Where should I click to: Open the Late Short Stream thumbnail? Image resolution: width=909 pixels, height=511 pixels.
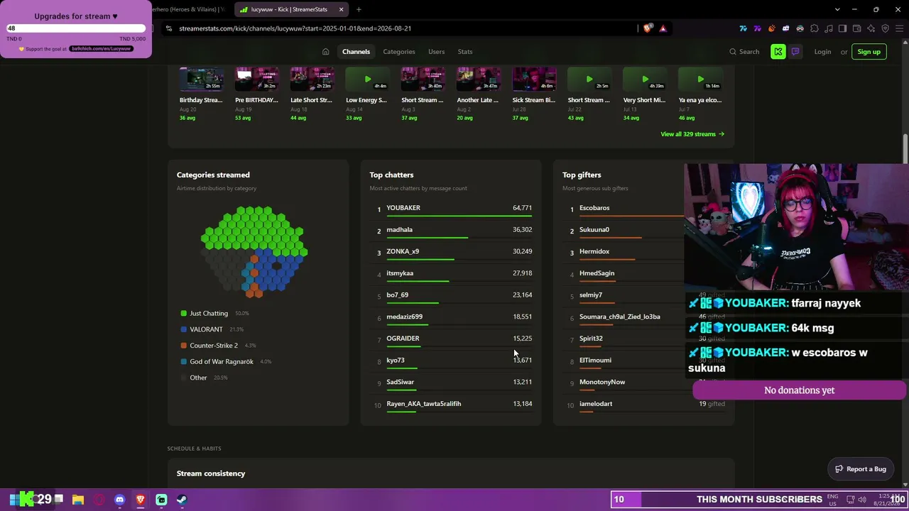(312, 79)
